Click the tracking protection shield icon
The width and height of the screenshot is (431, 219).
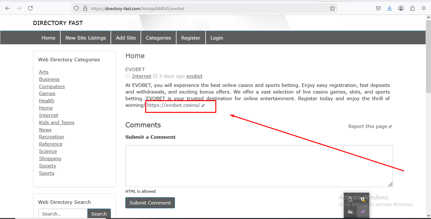point(76,9)
